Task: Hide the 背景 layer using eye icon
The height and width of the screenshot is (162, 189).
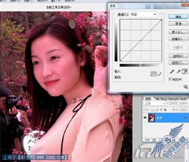Action: pyautogui.click(x=145, y=117)
